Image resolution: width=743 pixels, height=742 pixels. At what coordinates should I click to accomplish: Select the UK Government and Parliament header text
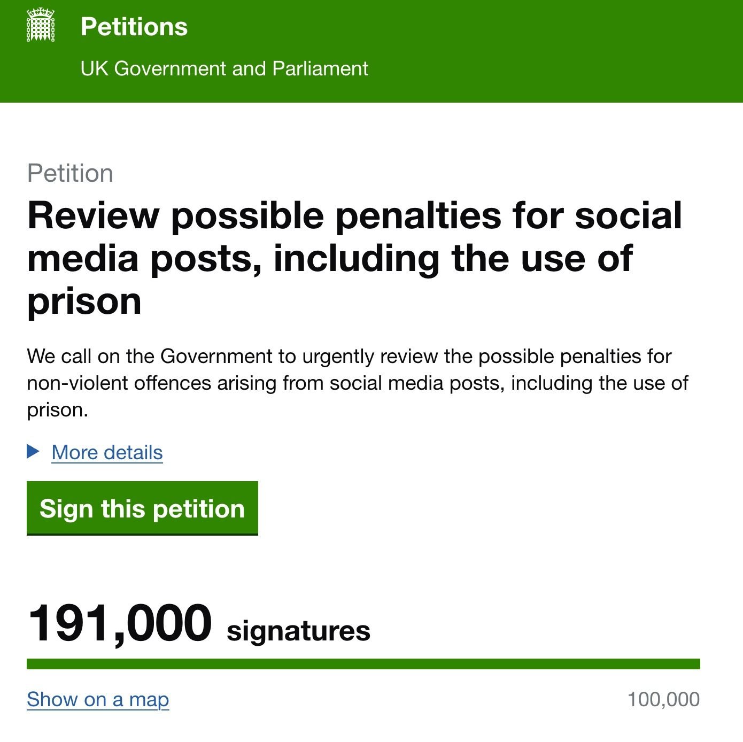pyautogui.click(x=225, y=68)
